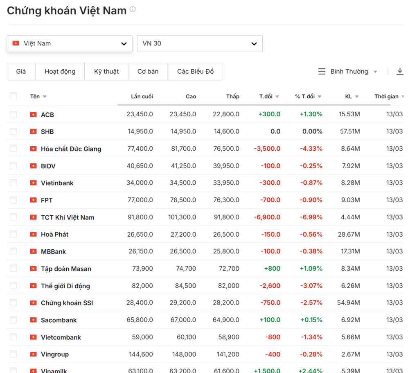Click the Cao column header
The width and height of the screenshot is (419, 373).
click(191, 97)
